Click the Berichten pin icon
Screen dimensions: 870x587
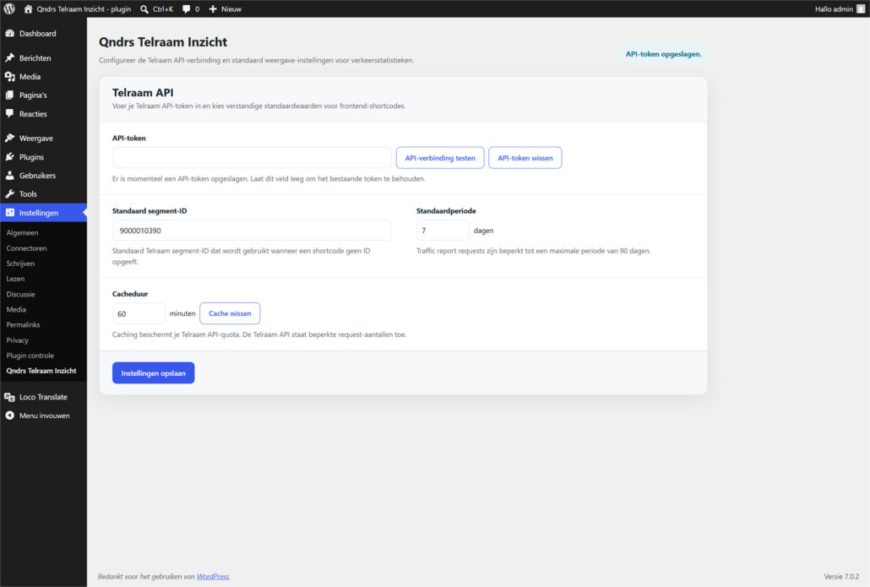coord(10,57)
